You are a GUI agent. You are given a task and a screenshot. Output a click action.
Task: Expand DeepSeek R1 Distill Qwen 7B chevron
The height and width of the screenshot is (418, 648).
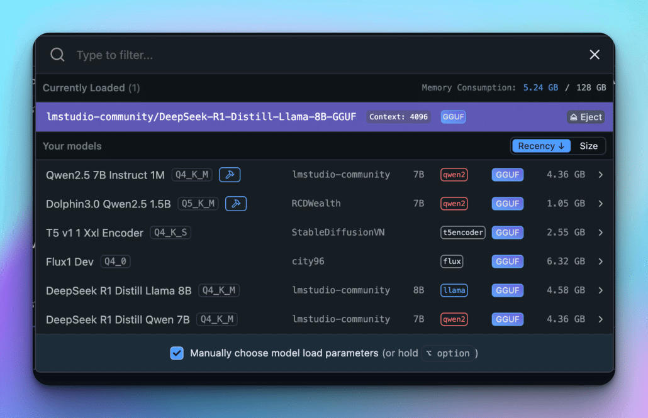pyautogui.click(x=600, y=319)
